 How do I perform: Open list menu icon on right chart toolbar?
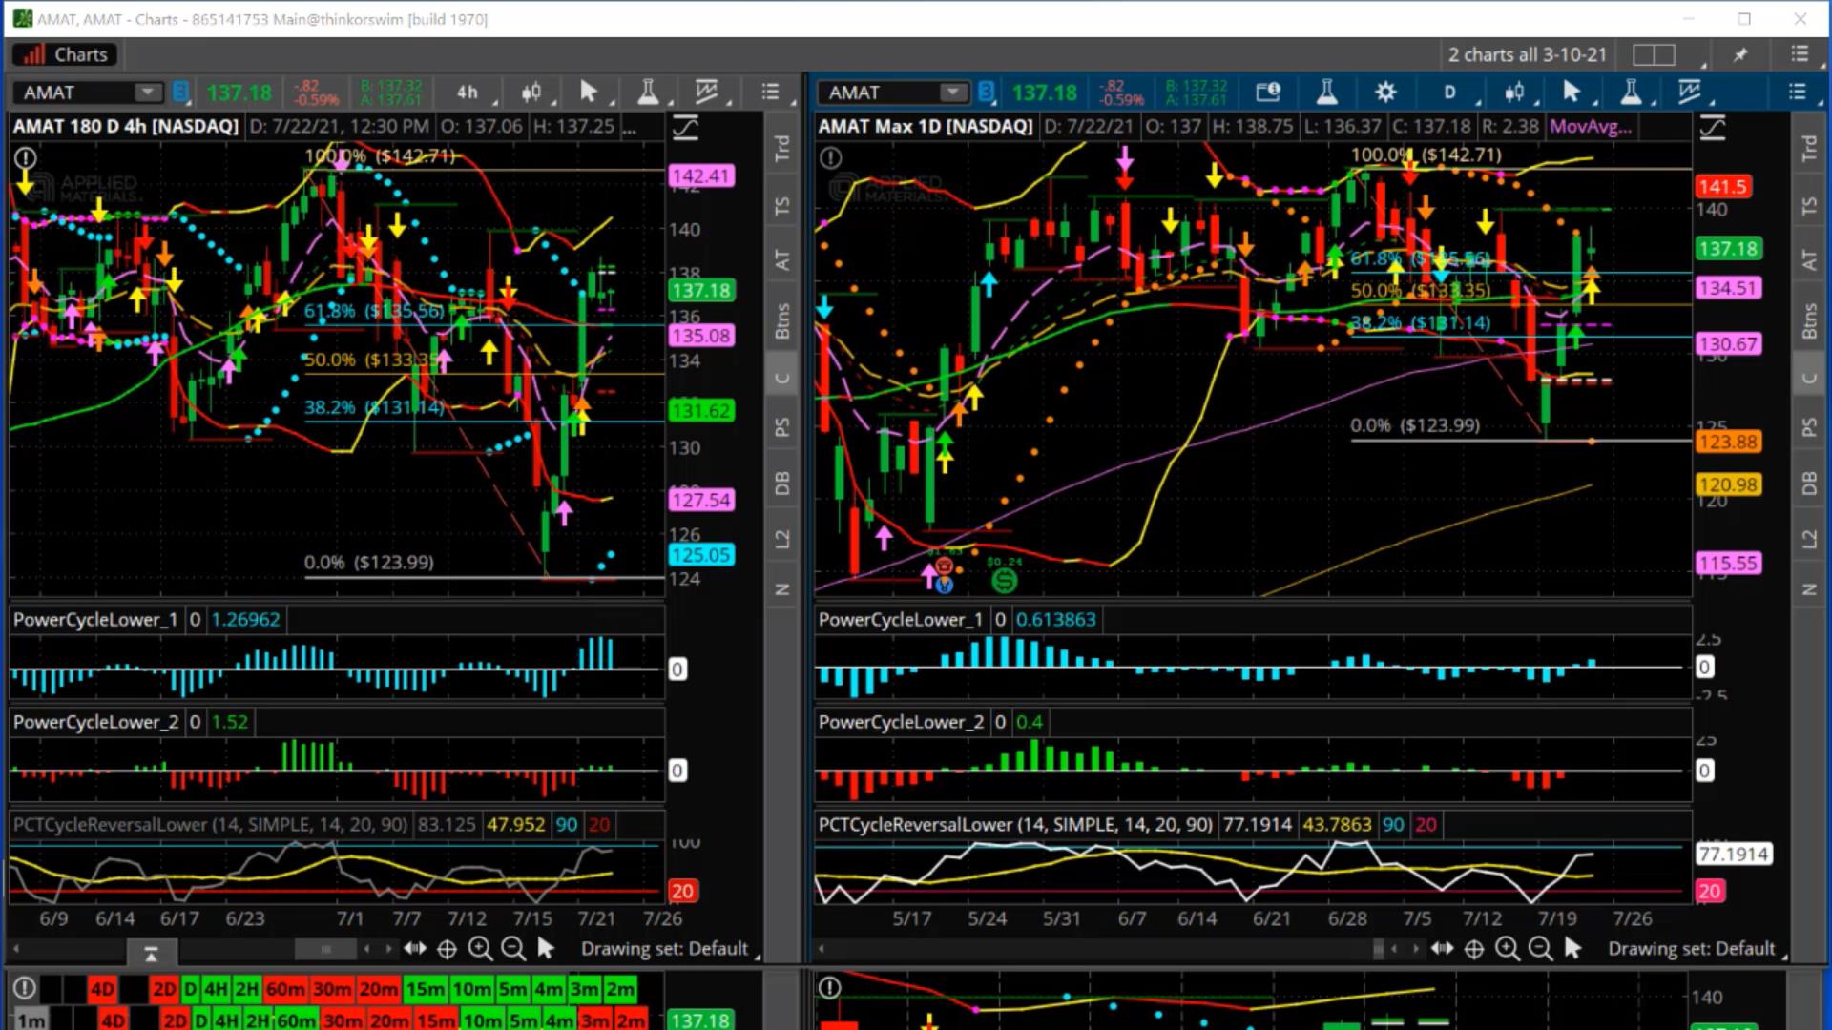(x=1798, y=92)
